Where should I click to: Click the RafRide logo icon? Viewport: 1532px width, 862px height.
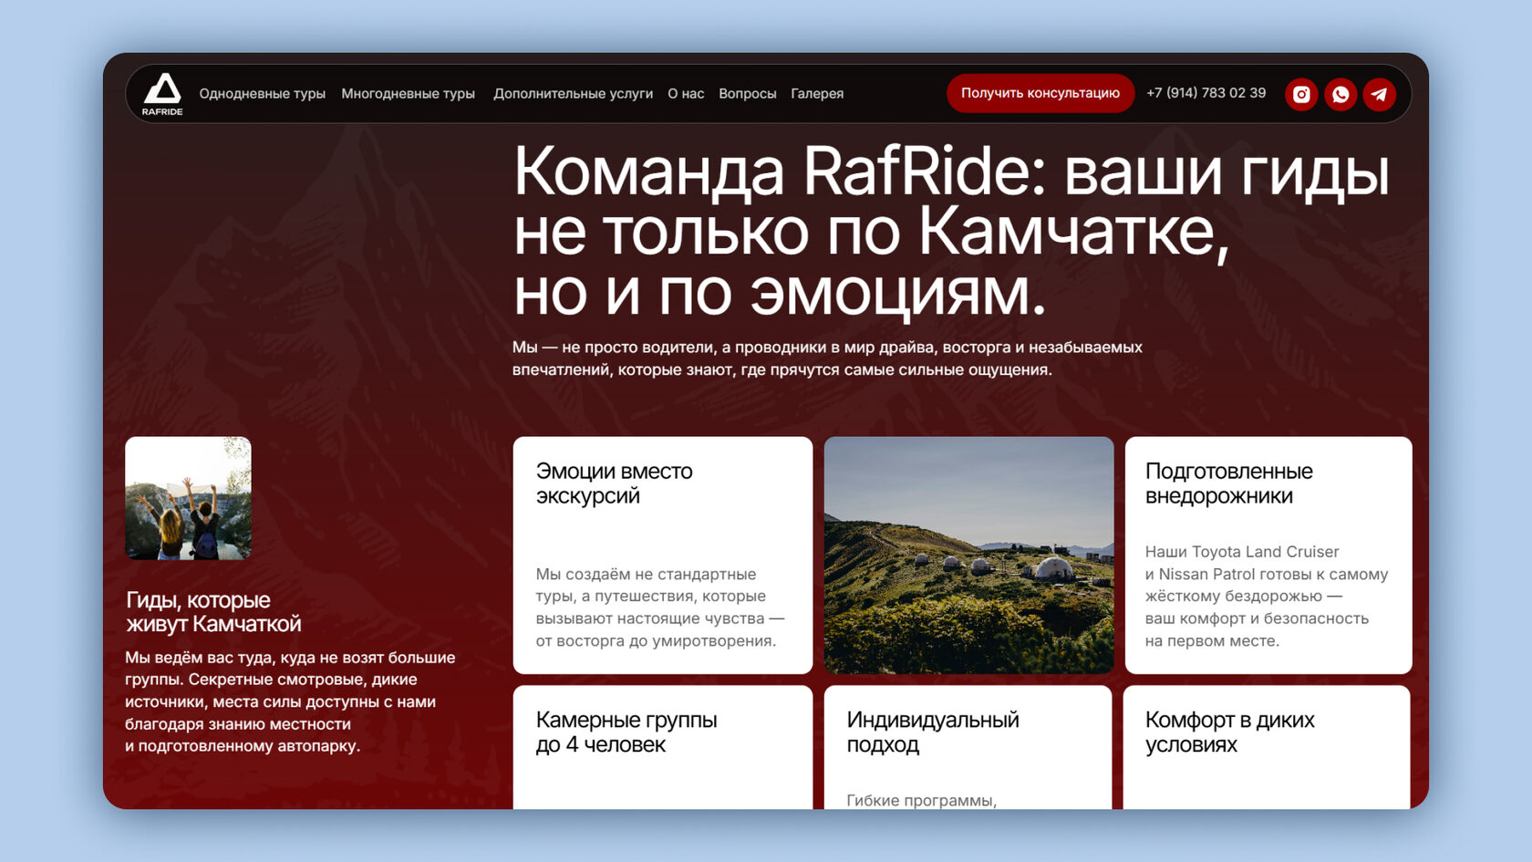162,94
